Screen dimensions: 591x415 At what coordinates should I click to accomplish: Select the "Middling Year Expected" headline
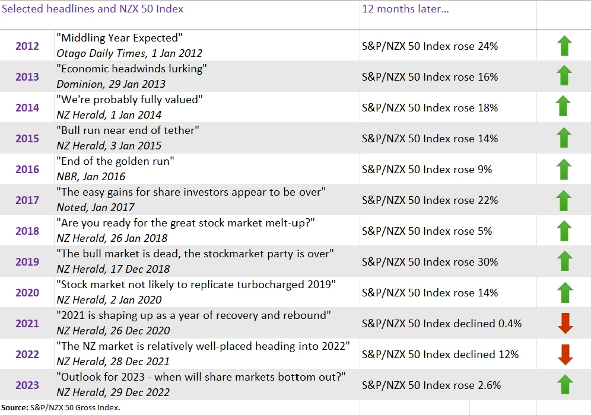(x=119, y=39)
